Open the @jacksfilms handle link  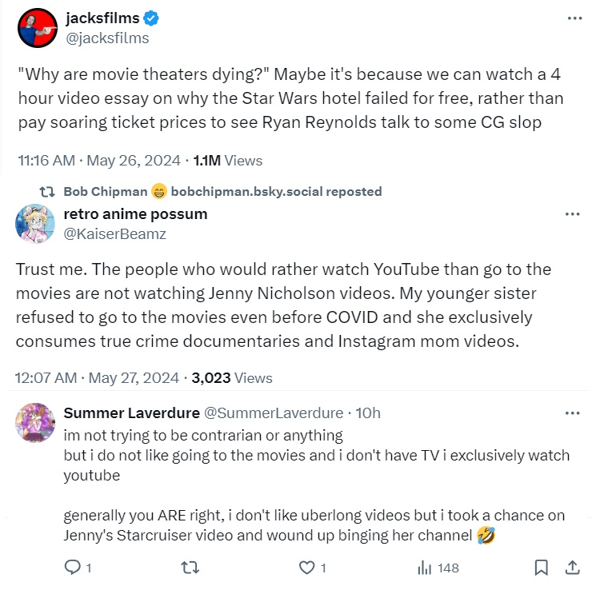[x=106, y=38]
